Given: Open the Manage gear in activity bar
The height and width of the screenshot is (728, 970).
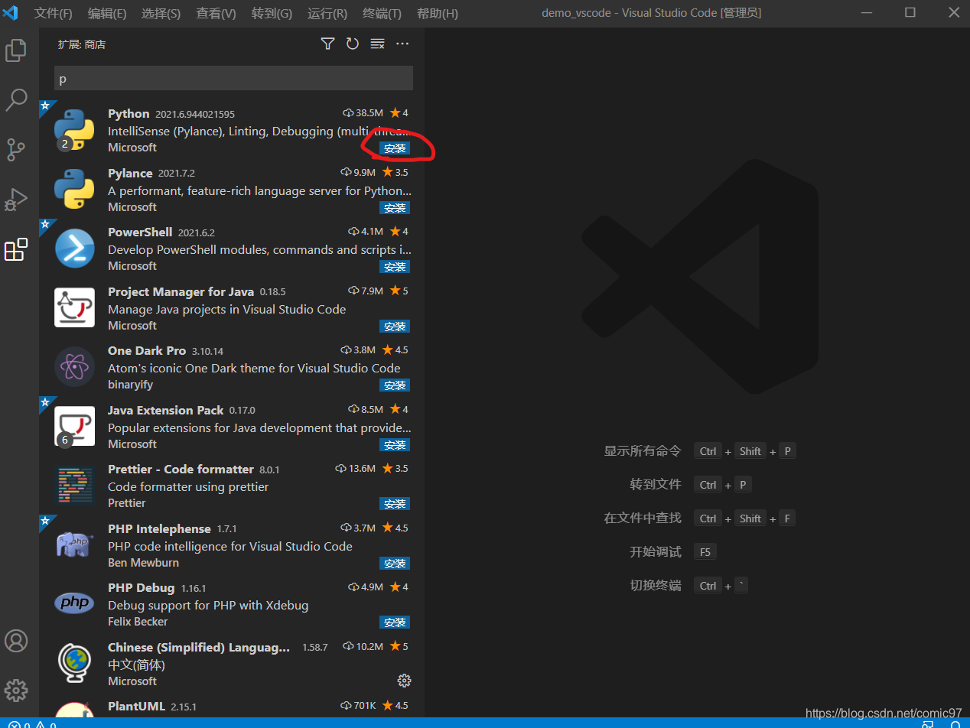Looking at the screenshot, I should 16,690.
